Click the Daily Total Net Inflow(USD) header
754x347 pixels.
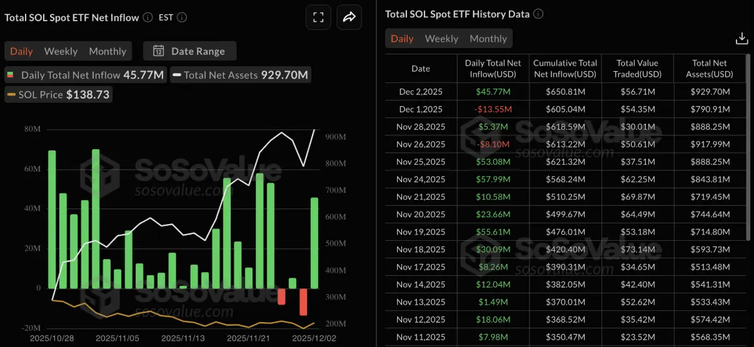493,68
